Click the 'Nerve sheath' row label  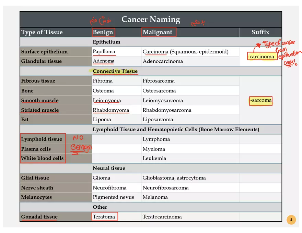coord(37,188)
